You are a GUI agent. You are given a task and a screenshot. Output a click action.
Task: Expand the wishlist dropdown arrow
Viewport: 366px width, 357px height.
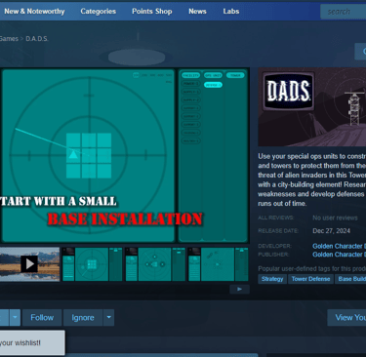(x=15, y=318)
